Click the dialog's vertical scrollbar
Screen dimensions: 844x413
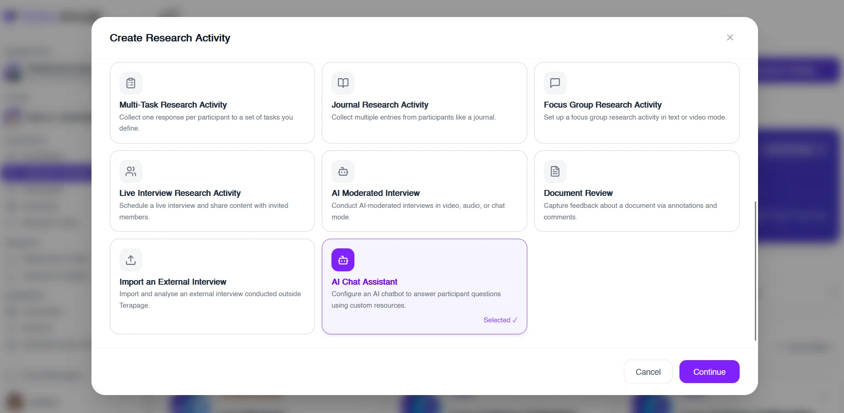point(755,271)
